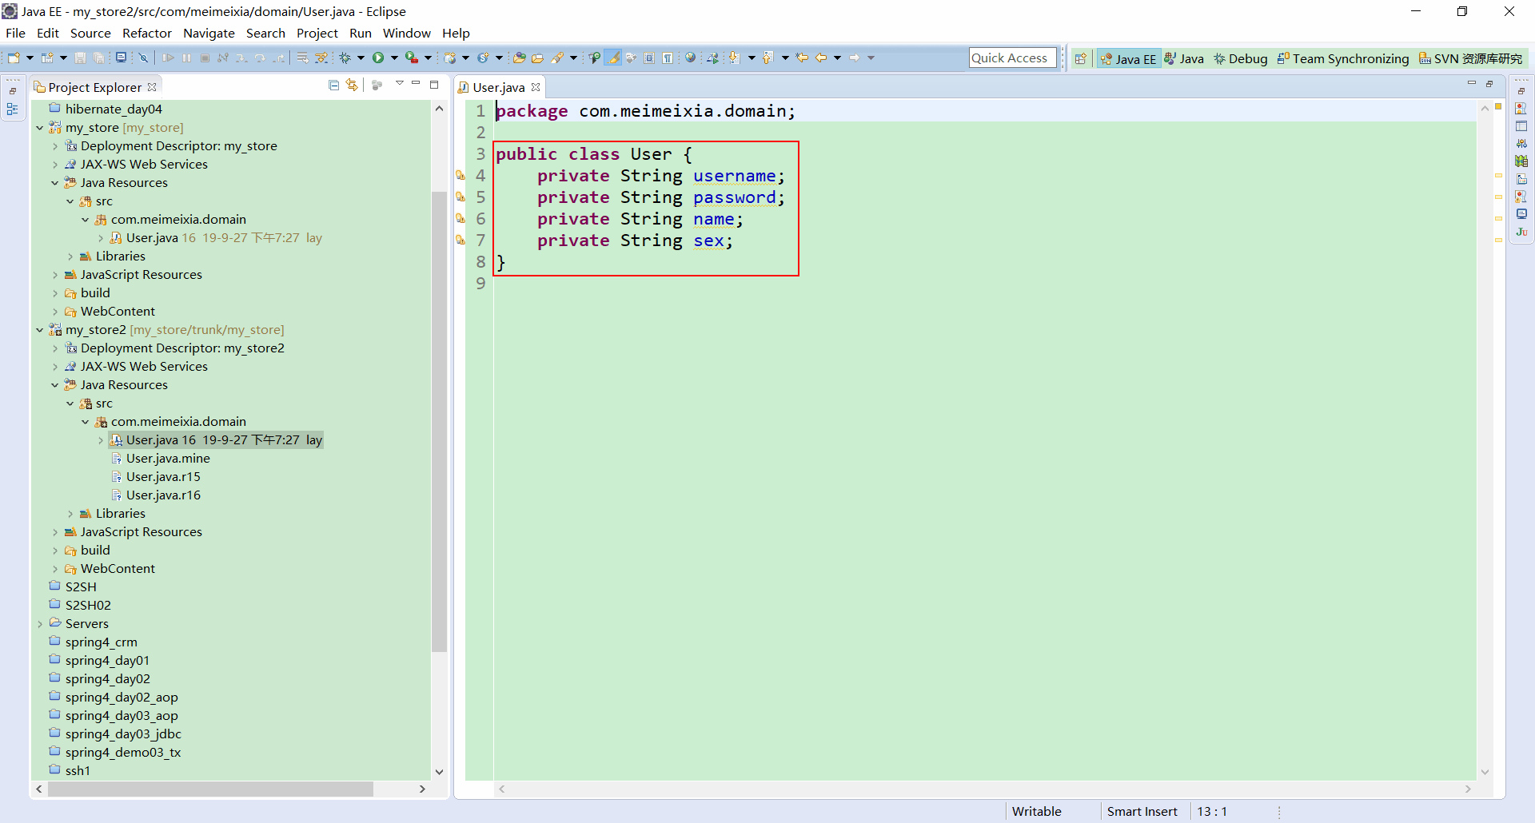Viewport: 1535px width, 823px height.
Task: Open the JUnit view from right trim
Action: point(1521,232)
